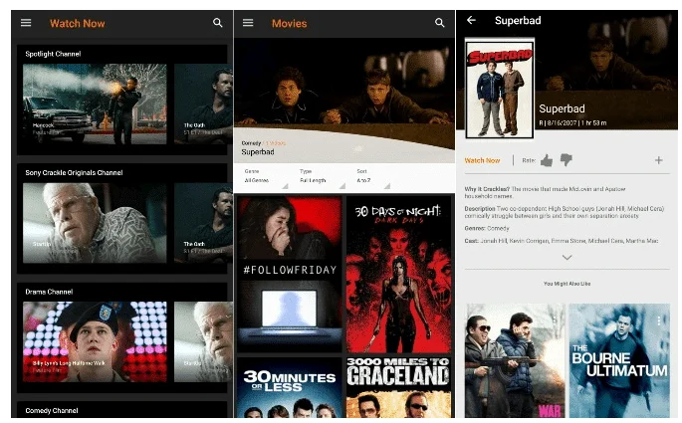Image resolution: width=682 pixels, height=423 pixels.
Task: Open Startup thumbnail in Drama Channel
Action: pyautogui.click(x=203, y=341)
